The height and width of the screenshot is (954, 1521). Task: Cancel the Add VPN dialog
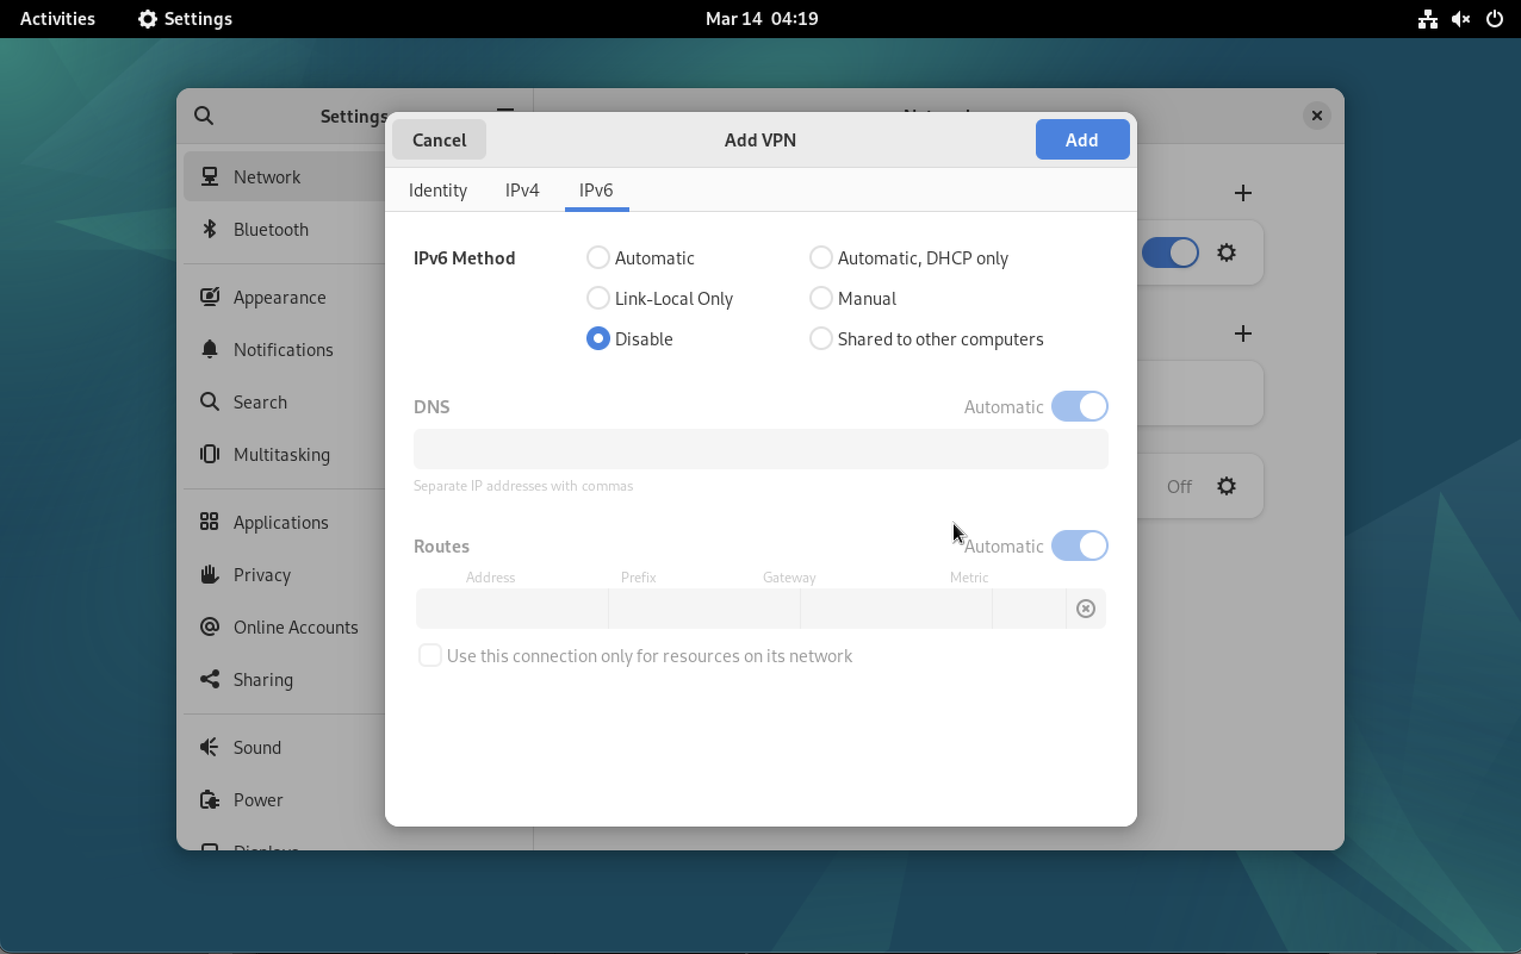tap(439, 140)
